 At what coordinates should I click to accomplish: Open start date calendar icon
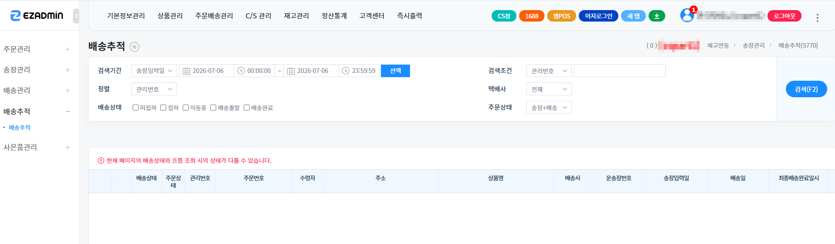point(186,71)
